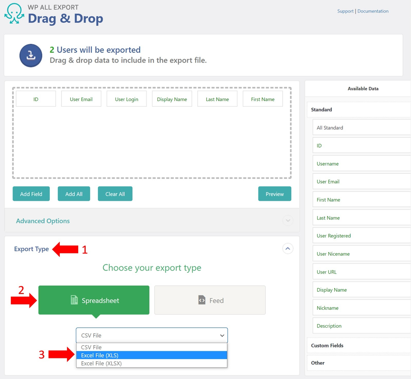Expand Advanced Options with the chevron circle

click(x=288, y=220)
